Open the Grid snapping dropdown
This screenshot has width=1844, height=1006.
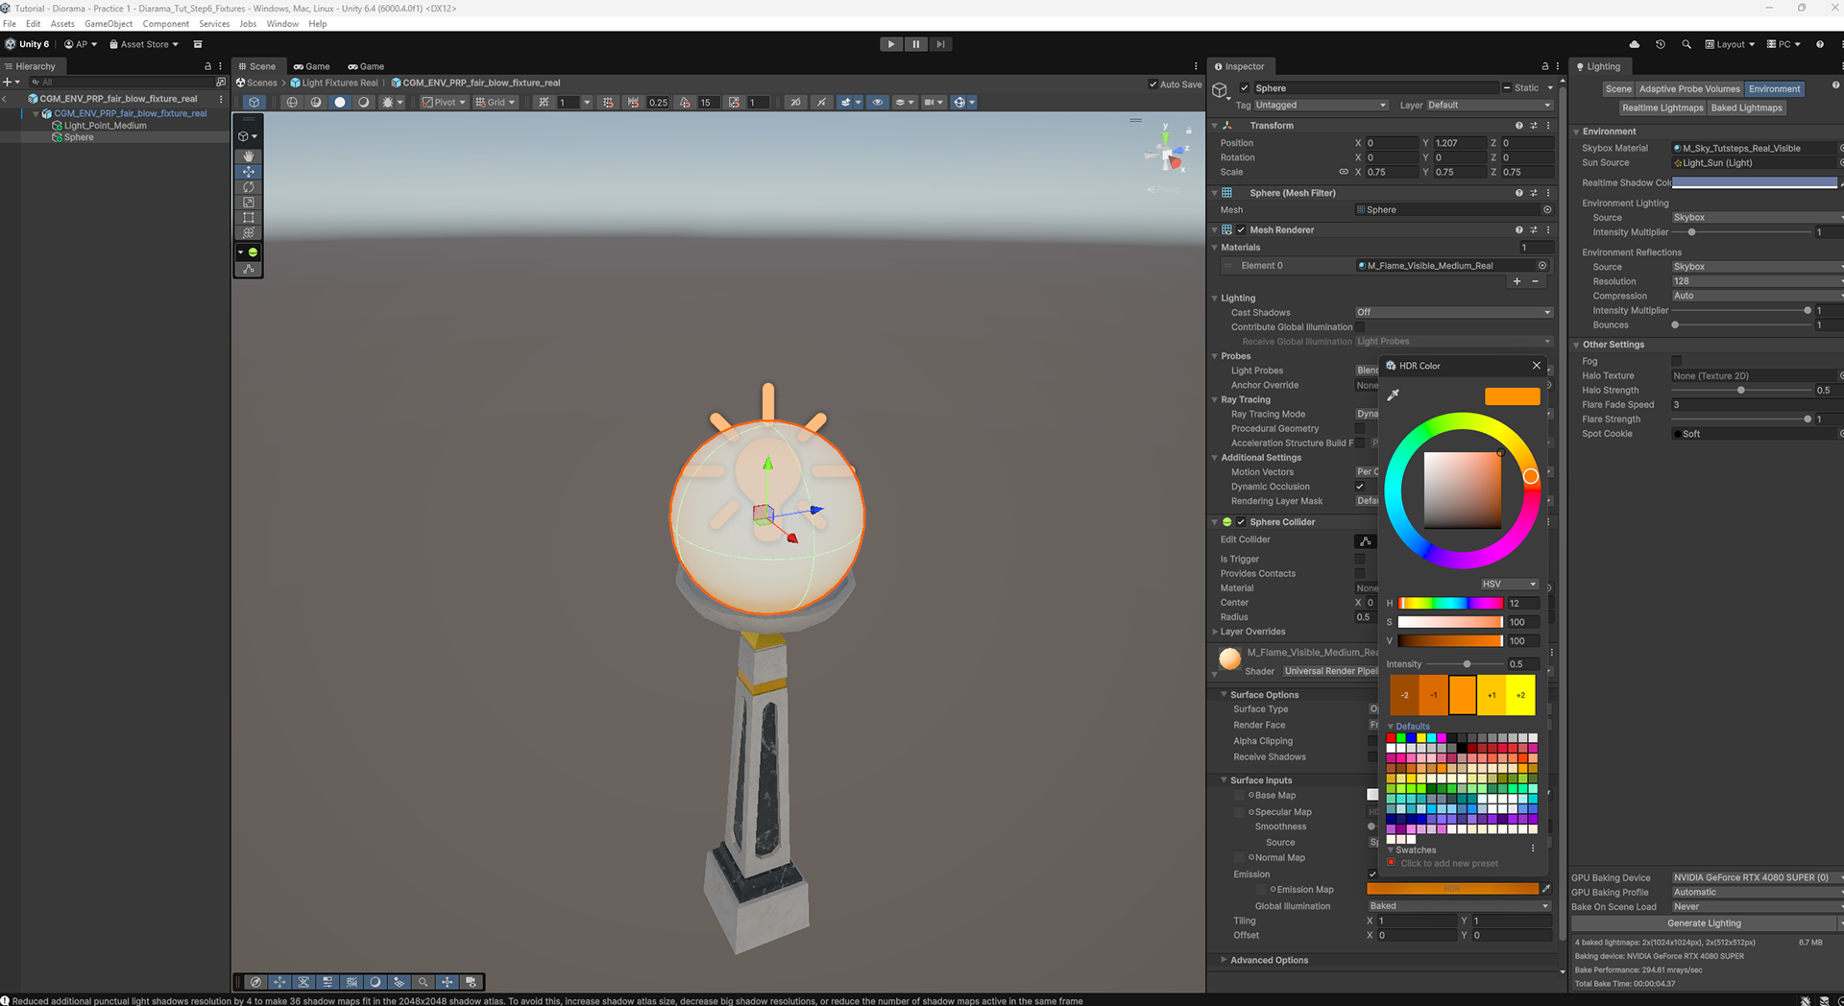[x=496, y=102]
